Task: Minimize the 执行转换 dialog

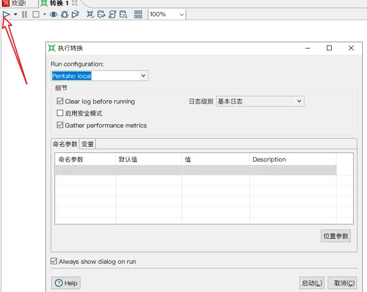Action: point(308,48)
